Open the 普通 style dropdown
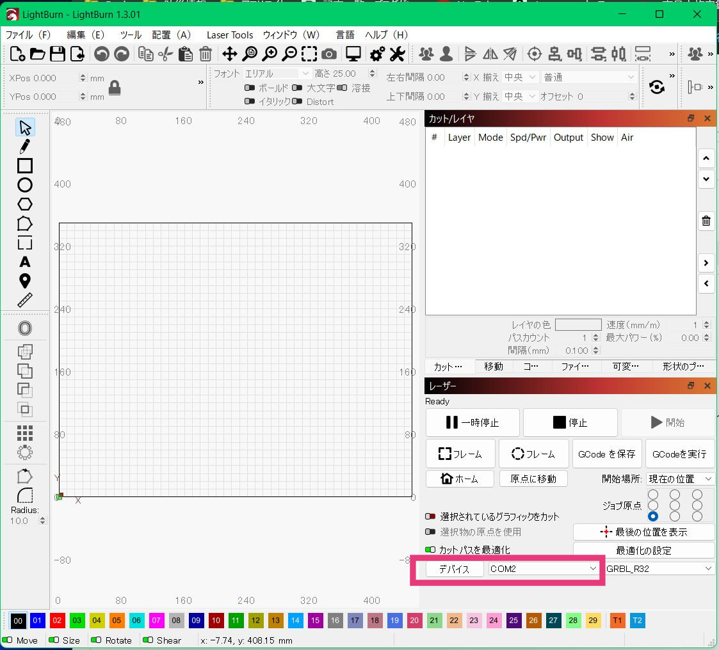This screenshot has width=719, height=650. pyautogui.click(x=589, y=77)
